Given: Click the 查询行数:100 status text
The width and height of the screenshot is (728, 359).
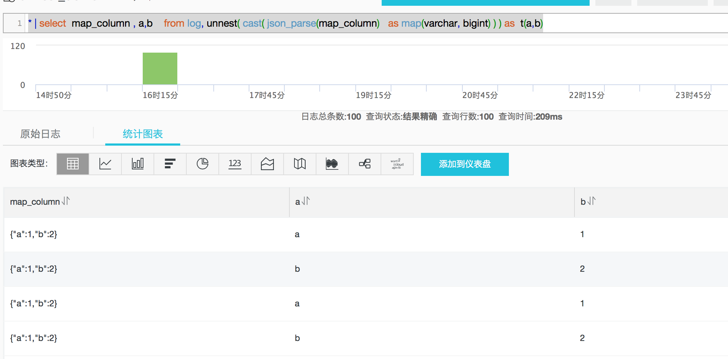Looking at the screenshot, I should 468,117.
